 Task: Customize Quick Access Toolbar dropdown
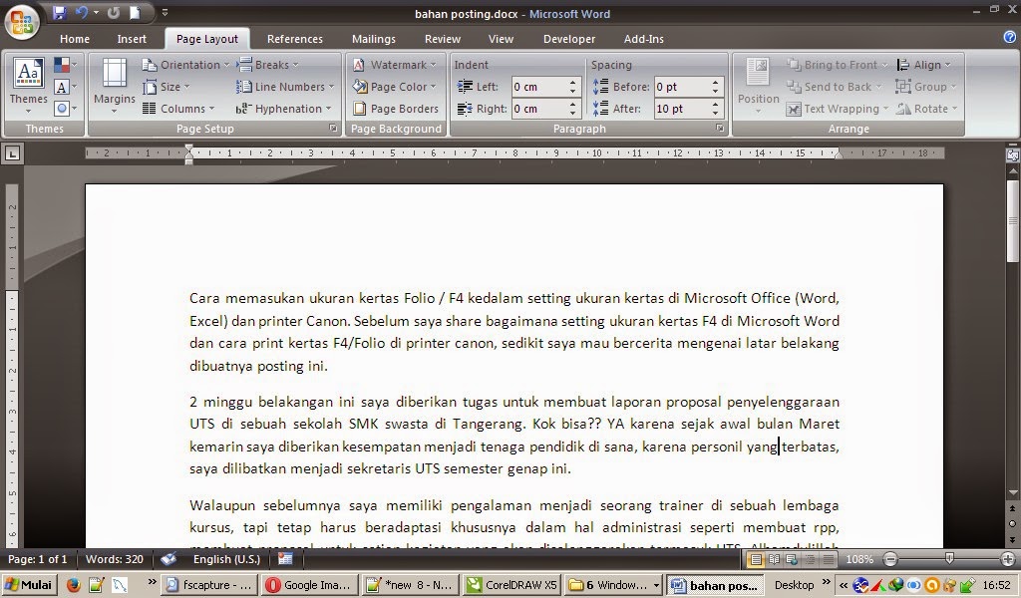[x=165, y=12]
